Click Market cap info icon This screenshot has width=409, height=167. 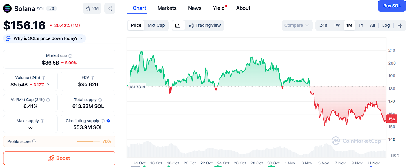click(x=70, y=56)
